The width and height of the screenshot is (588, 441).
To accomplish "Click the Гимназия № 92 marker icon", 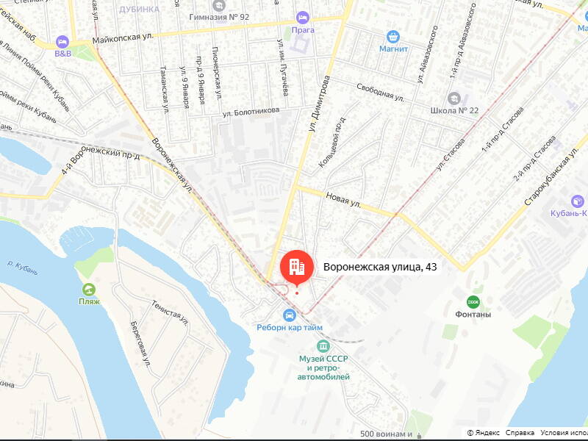I will (218, 6).
